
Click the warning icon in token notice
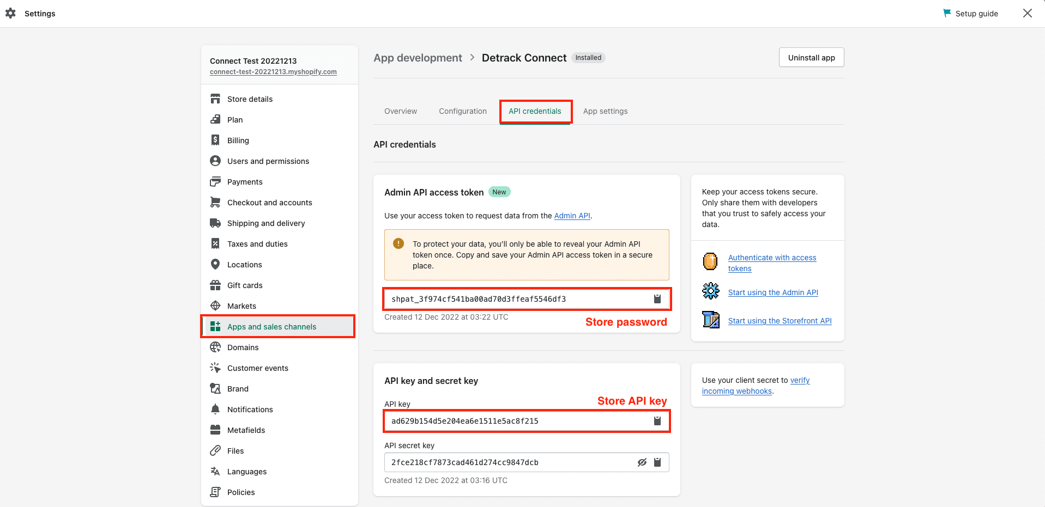coord(398,243)
